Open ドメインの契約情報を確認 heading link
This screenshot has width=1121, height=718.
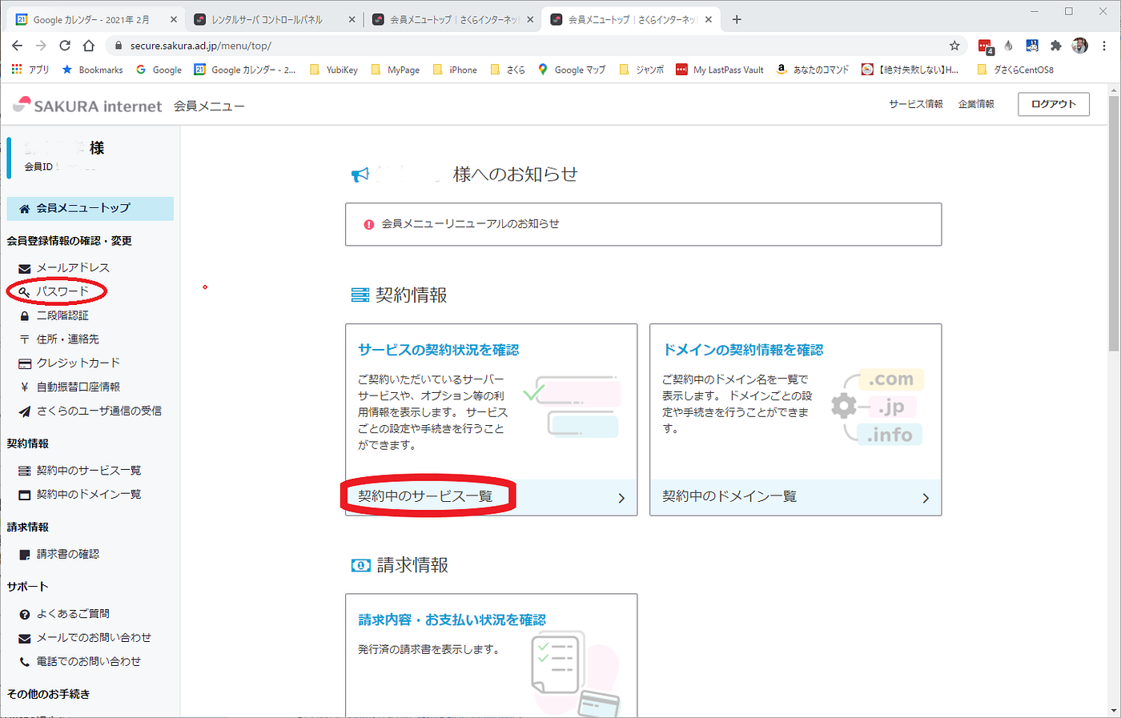(743, 350)
